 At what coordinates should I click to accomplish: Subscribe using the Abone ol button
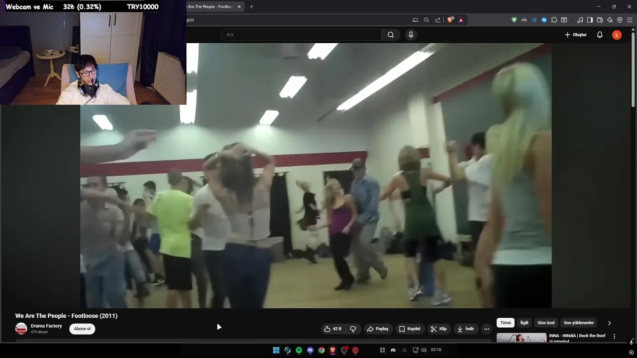point(82,329)
